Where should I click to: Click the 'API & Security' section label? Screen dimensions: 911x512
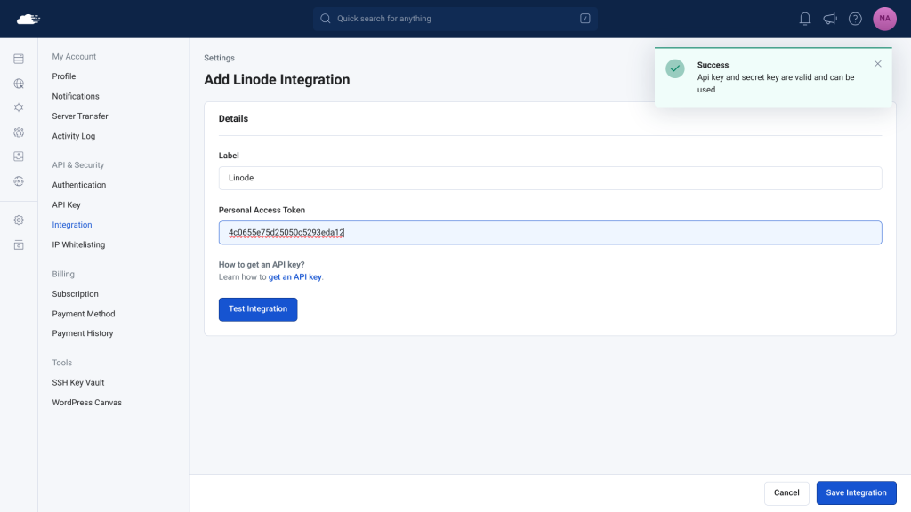pos(78,164)
